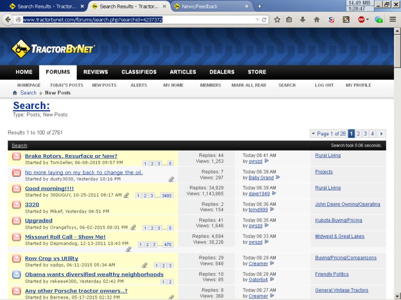This screenshot has width=401, height=300.
Task: Go to last post arrow beside Gator6x4
Action: point(272,279)
